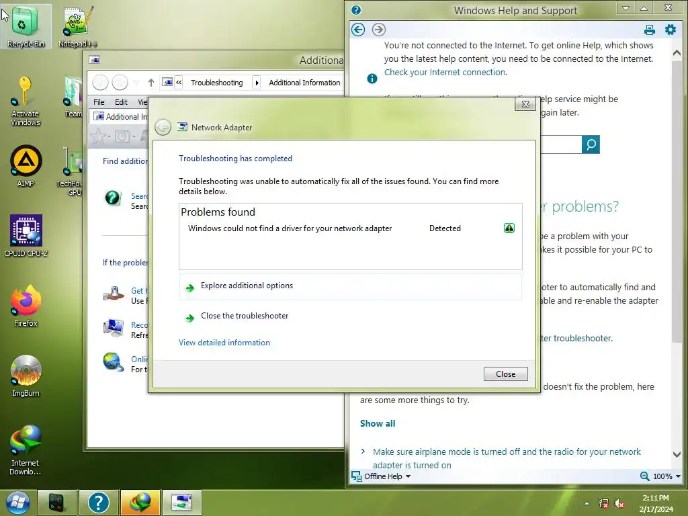Click the Show all link
Viewport: 688px width, 516px height.
click(x=378, y=423)
